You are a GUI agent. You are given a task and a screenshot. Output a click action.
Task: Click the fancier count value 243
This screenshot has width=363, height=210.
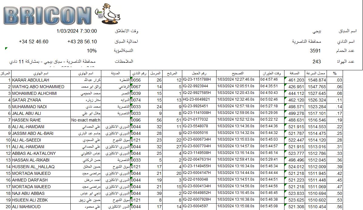[x=317, y=62]
